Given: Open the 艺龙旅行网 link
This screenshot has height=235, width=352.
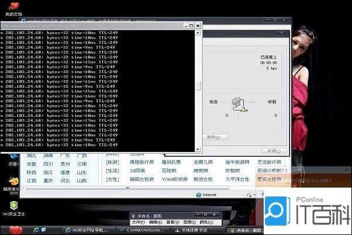Looking at the screenshot, I should pyautogui.click(x=270, y=162).
